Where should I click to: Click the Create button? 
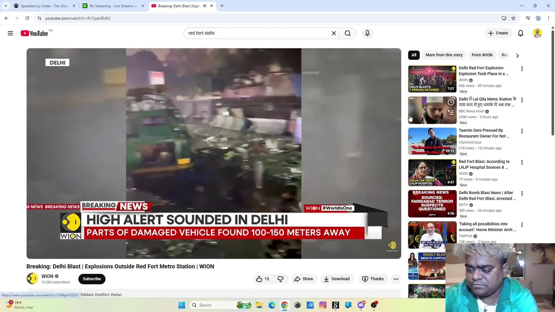click(498, 33)
